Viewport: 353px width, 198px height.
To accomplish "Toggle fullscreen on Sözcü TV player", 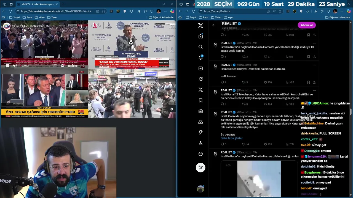I will pyautogui.click(x=82, y=66).
